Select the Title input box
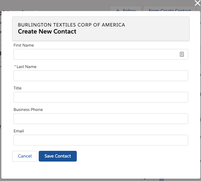This screenshot has height=181, width=201. [101, 97]
